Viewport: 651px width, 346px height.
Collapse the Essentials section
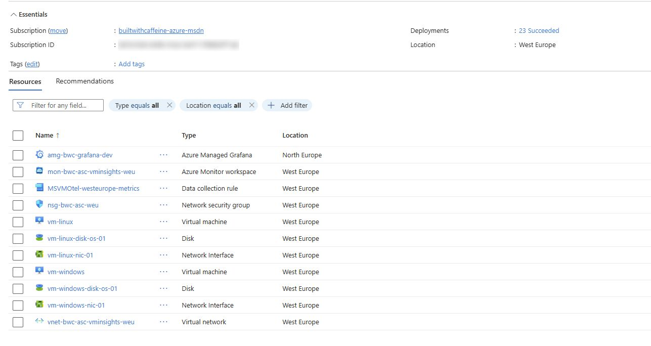14,15
